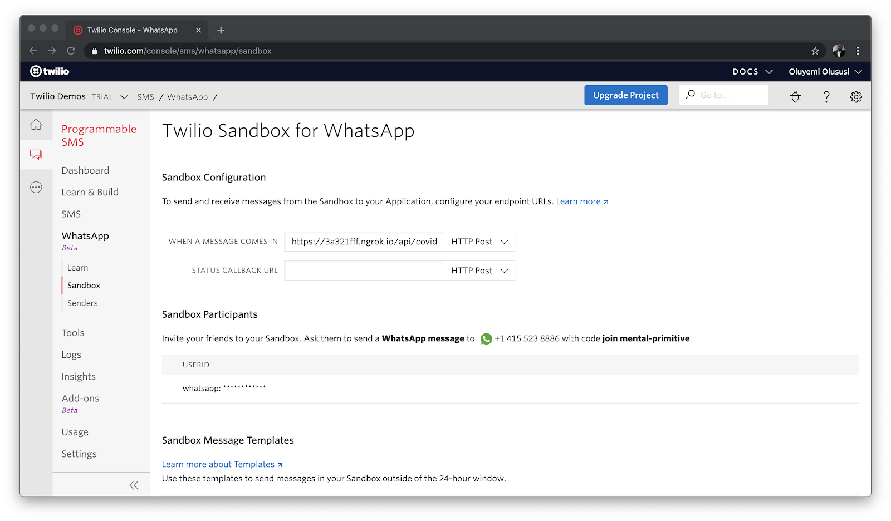
Task: Open the home icon in left rail
Action: [36, 125]
